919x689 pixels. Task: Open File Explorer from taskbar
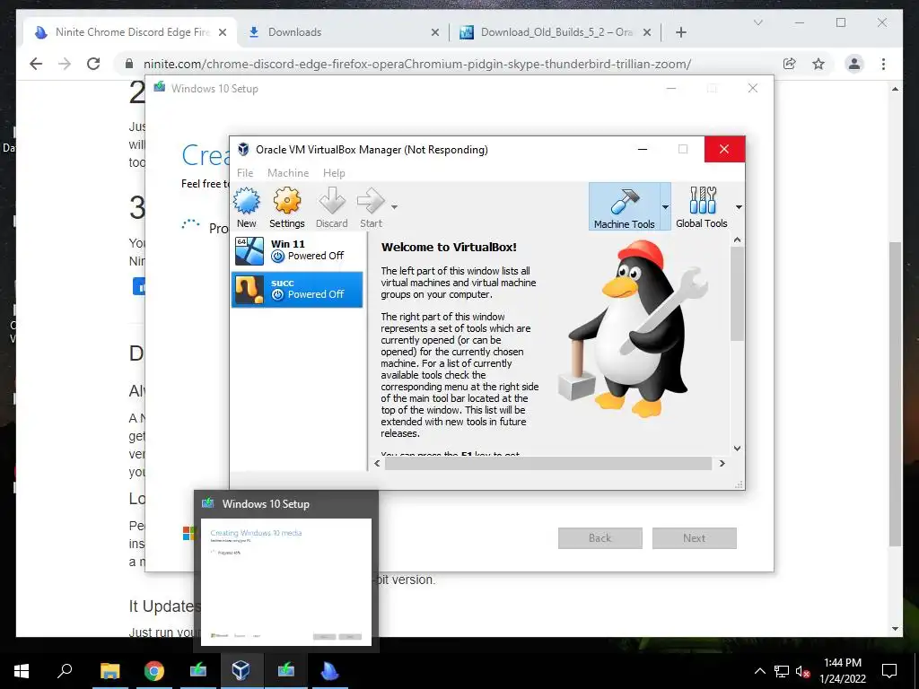109,671
